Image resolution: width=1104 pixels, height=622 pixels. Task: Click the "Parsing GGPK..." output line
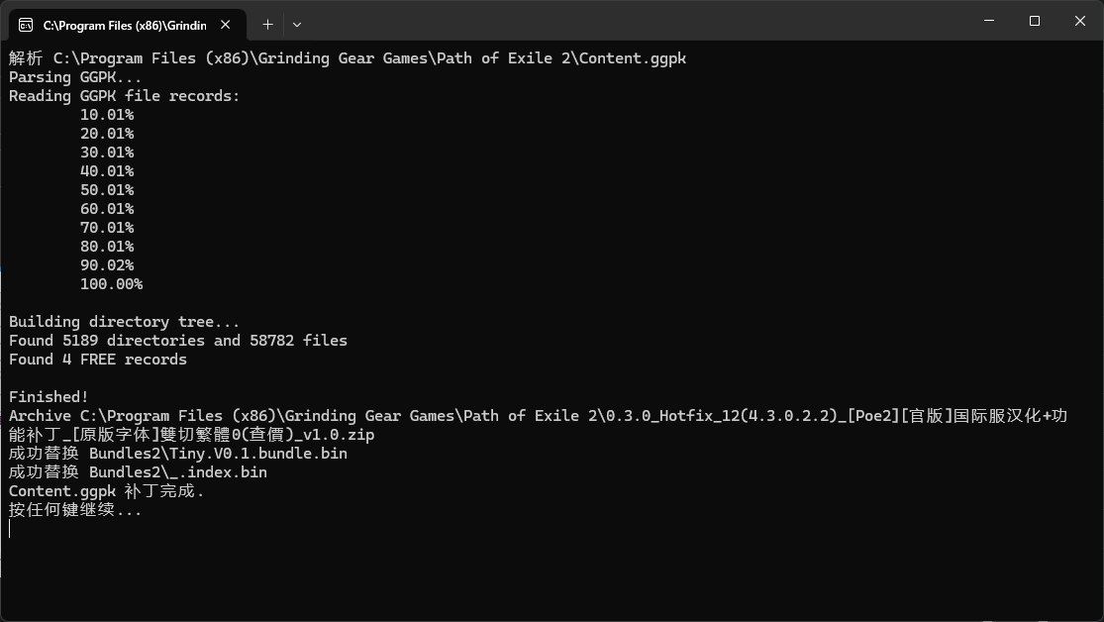tap(75, 77)
